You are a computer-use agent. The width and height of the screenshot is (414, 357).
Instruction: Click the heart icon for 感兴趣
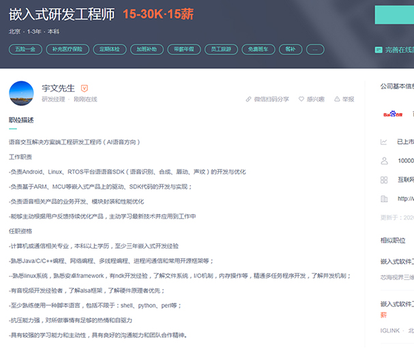(301, 99)
